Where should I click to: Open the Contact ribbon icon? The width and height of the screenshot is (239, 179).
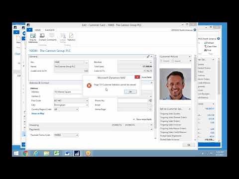[x=42, y=37]
